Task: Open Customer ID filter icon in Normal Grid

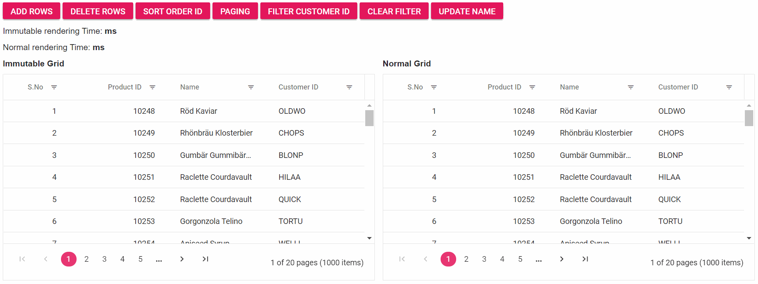Action: pos(729,87)
